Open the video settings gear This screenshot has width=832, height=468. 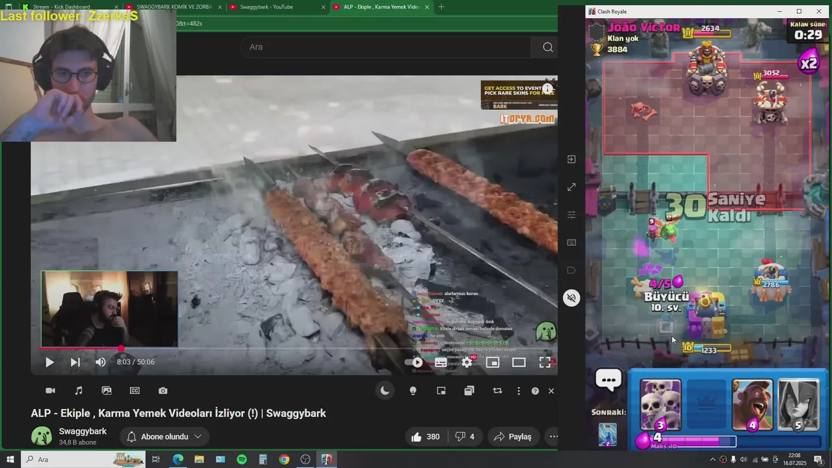click(x=467, y=363)
